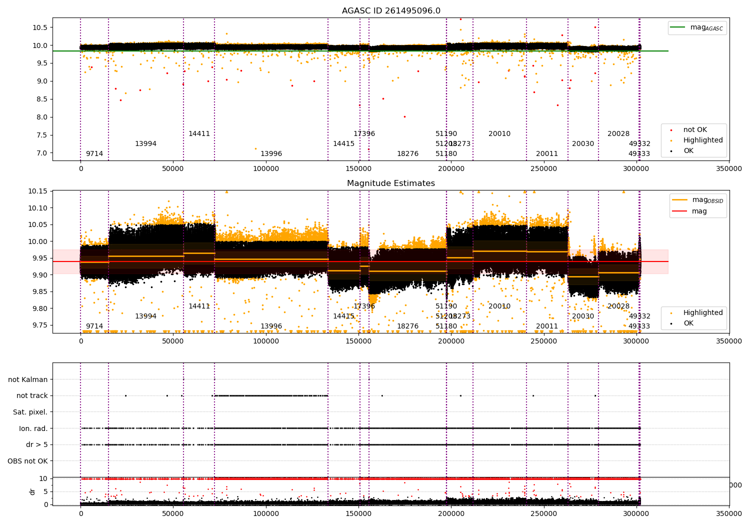Click x-axis tick 100000 beneath the bottom plot
Viewport: 750px width, 525px height.
(x=266, y=513)
